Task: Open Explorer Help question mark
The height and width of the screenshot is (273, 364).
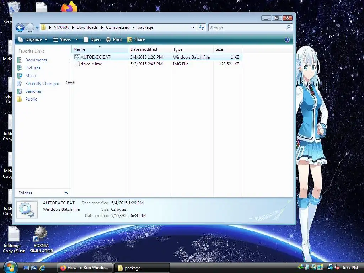Action: click(287, 39)
